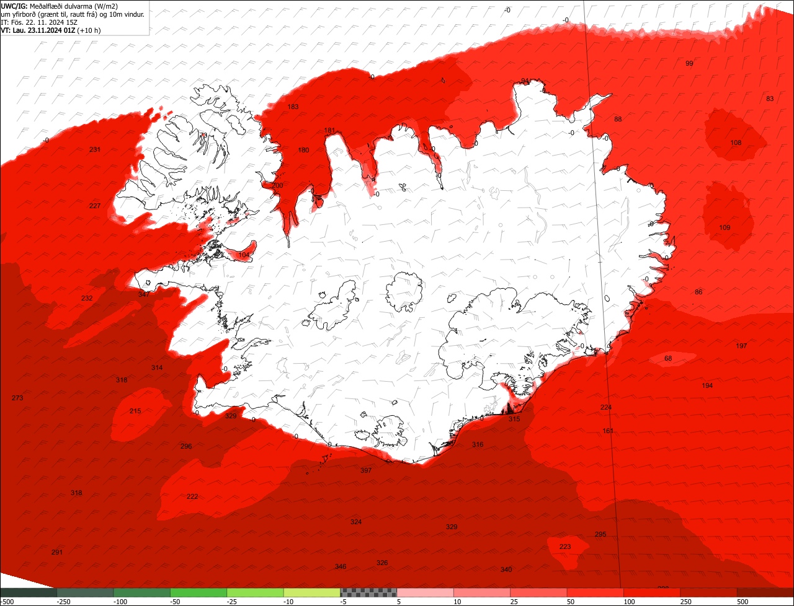
Task: Click the flux value 296 southwest of Iceland
Action: (x=186, y=446)
